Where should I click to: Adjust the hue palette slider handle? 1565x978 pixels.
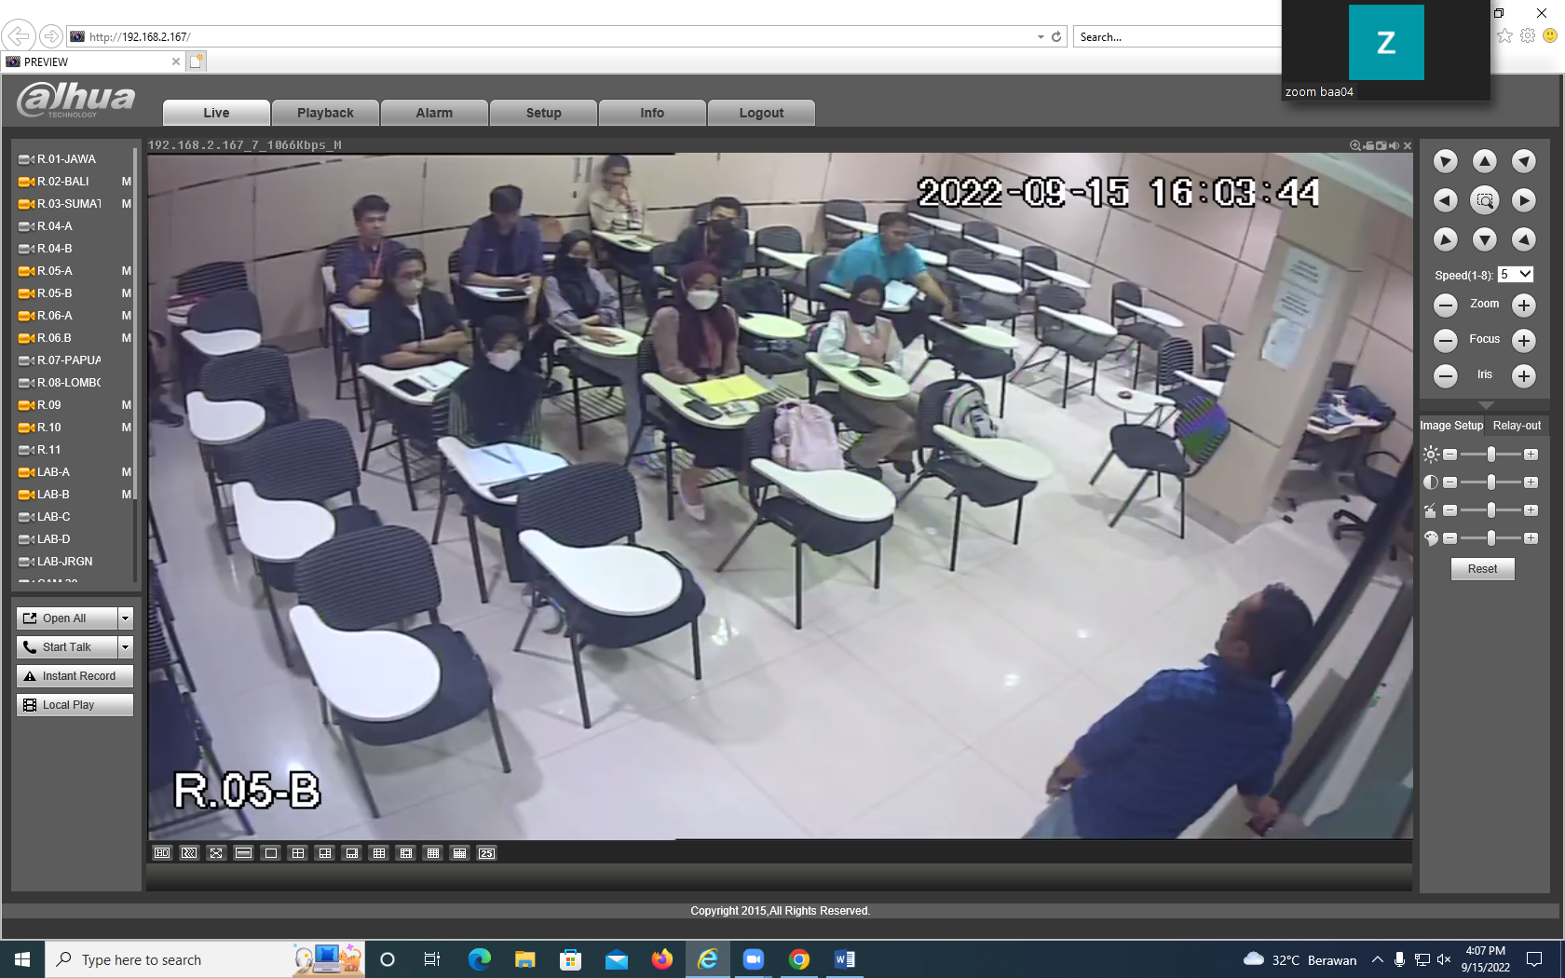[x=1491, y=538]
